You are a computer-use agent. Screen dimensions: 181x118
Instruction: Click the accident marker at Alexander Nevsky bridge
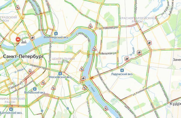point(83,78)
